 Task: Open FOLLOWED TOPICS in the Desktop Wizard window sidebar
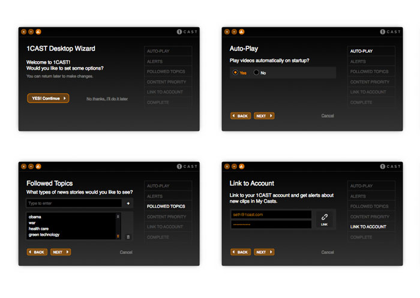point(168,72)
